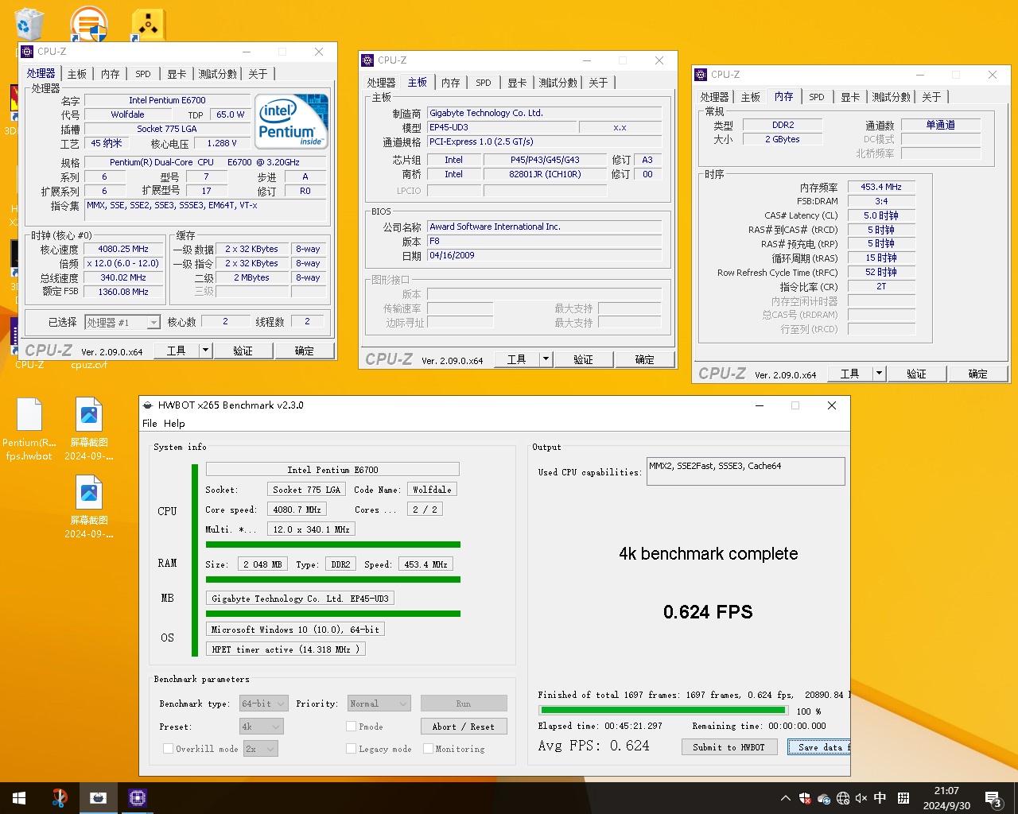The width and height of the screenshot is (1018, 814).
Task: Click the greyed-out Run button
Action: tap(464, 704)
